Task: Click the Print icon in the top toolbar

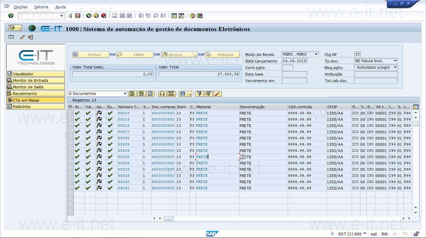Action: pos(115,16)
